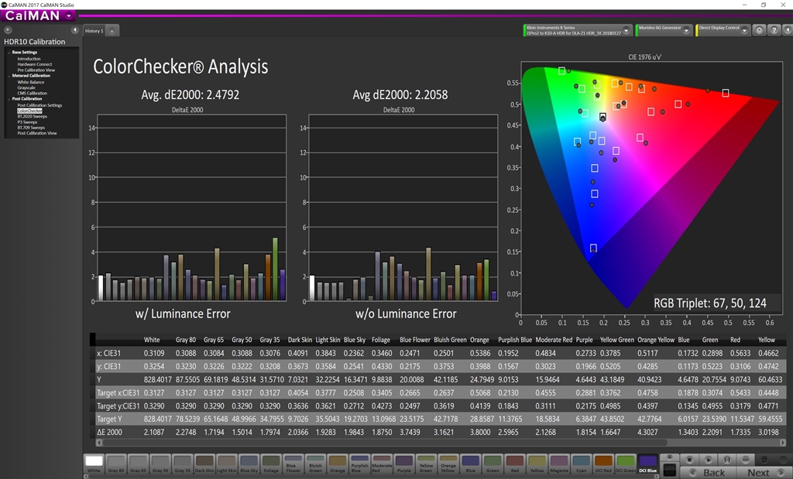The width and height of the screenshot is (793, 479).
Task: Select the Dark Skin patch swatch
Action: point(204,464)
